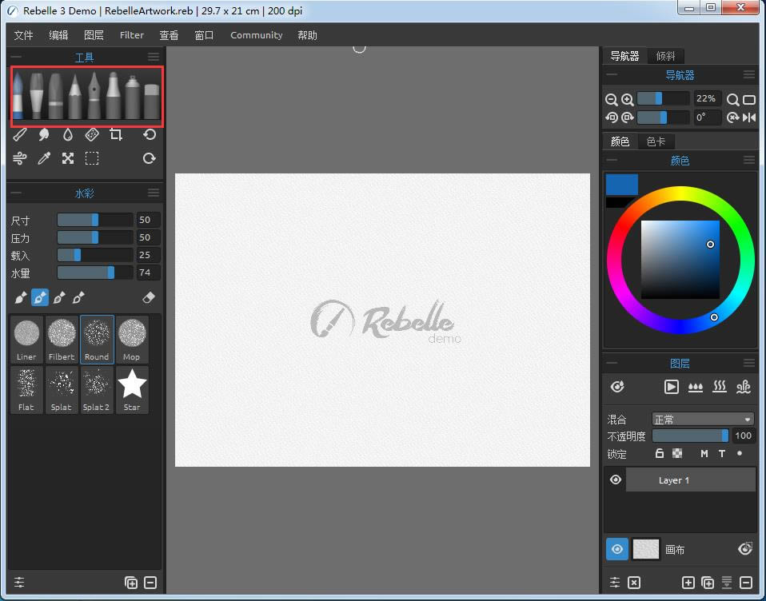
Task: Toggle canvas visibility blue eye button
Action: point(617,549)
